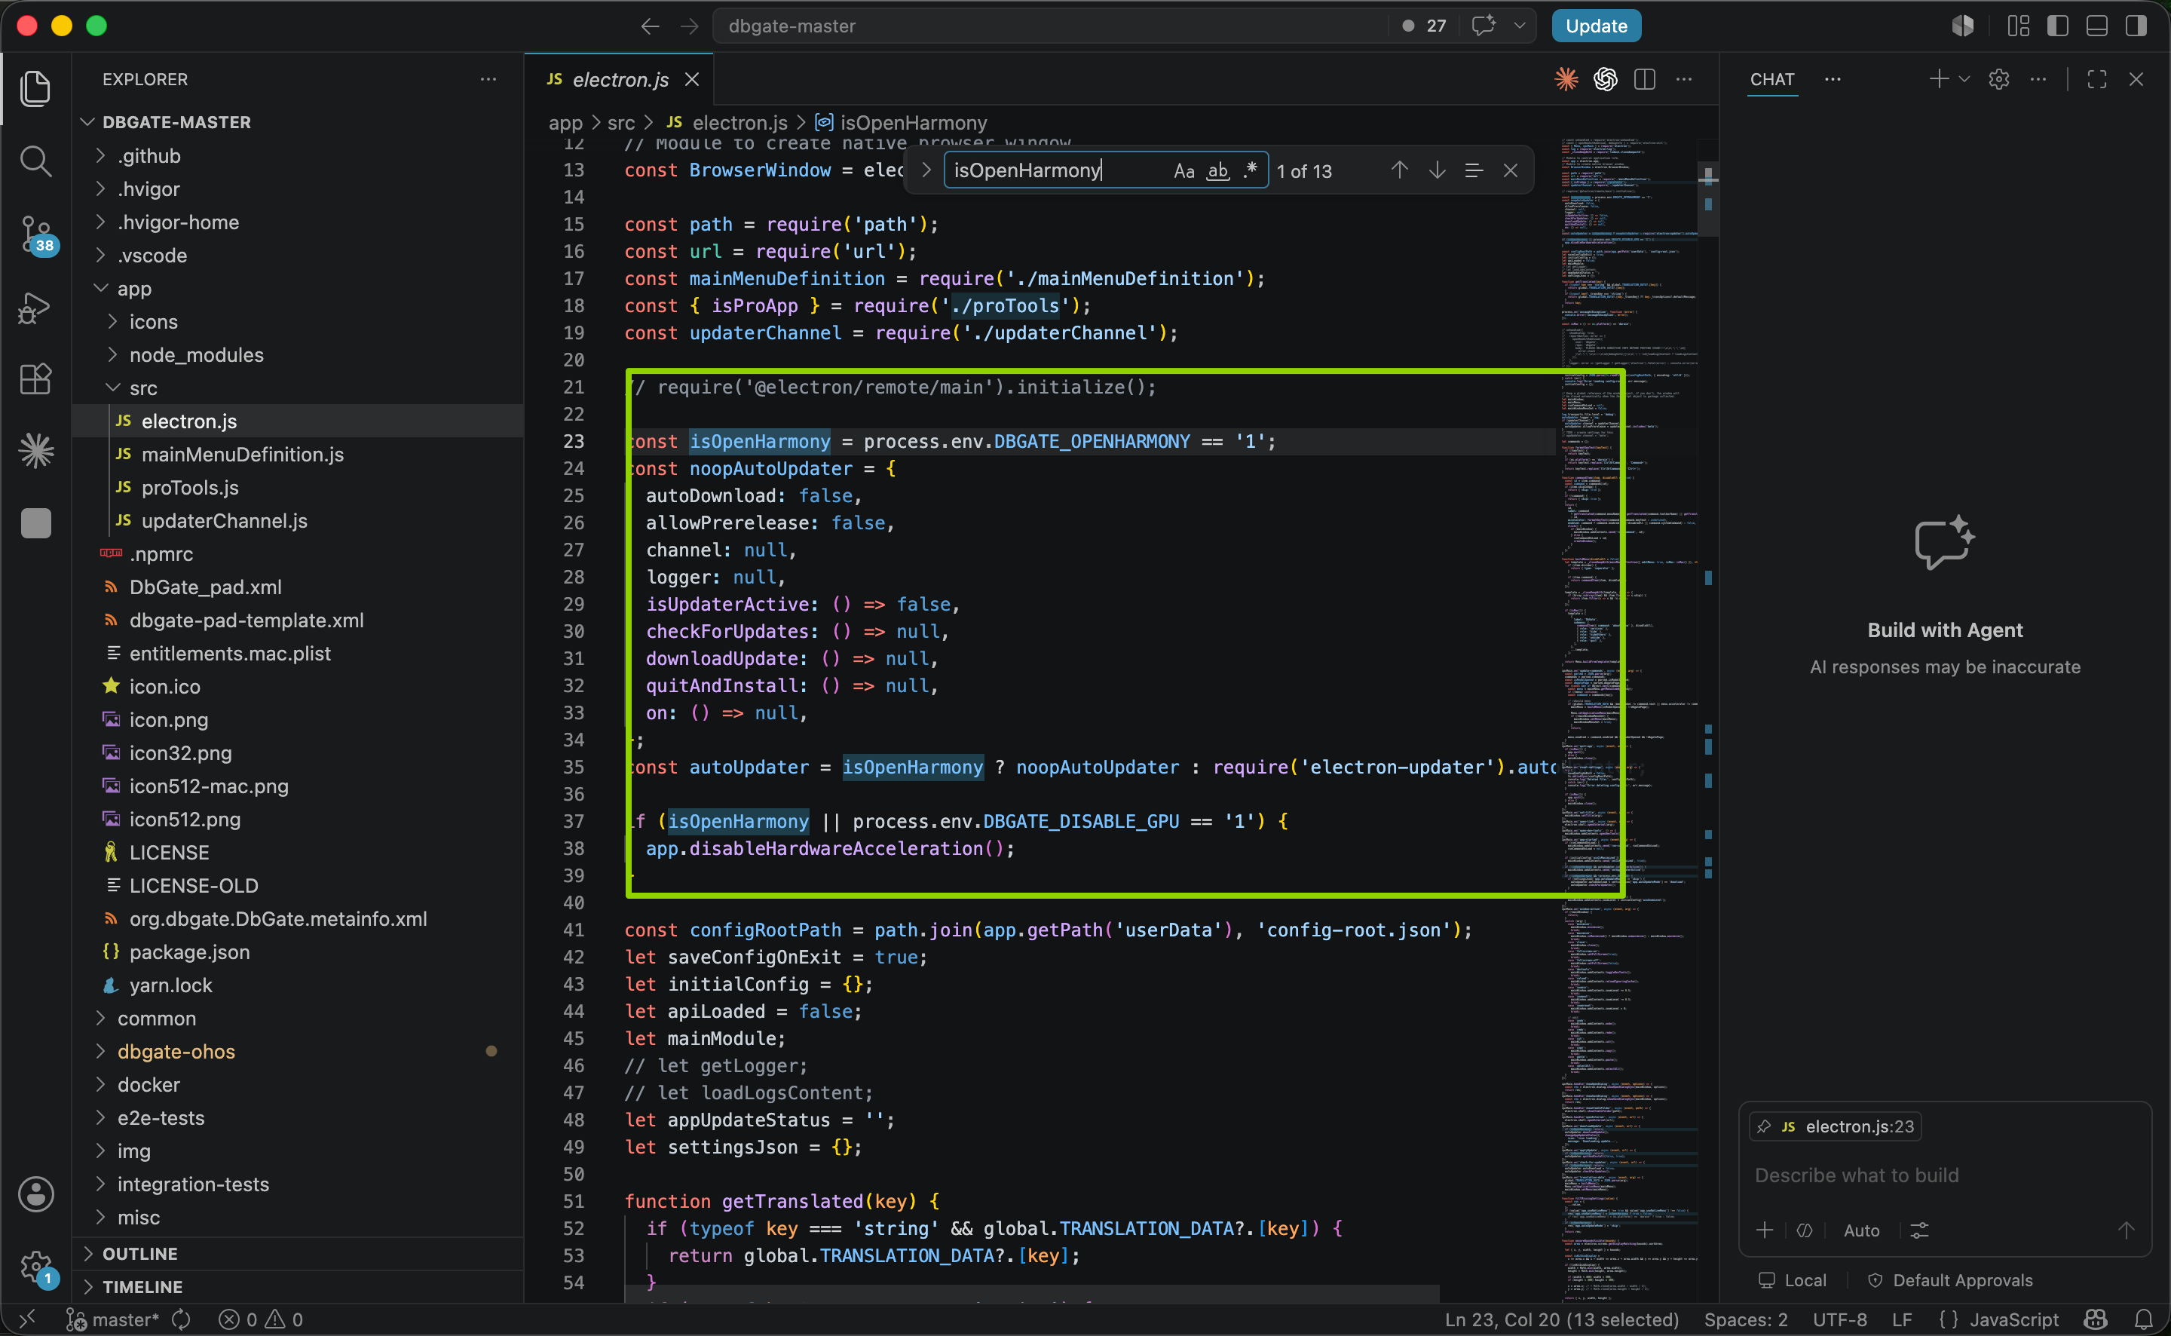The width and height of the screenshot is (2171, 1336).
Task: Click the orange starburst icon in editor toolbar
Action: (1566, 79)
